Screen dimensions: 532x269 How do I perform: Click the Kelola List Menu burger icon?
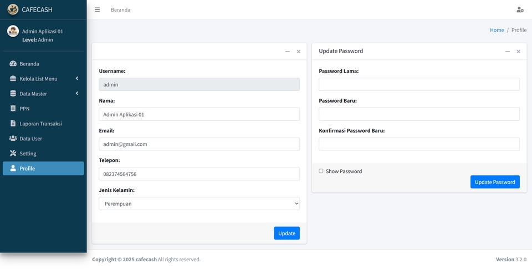pos(13,78)
